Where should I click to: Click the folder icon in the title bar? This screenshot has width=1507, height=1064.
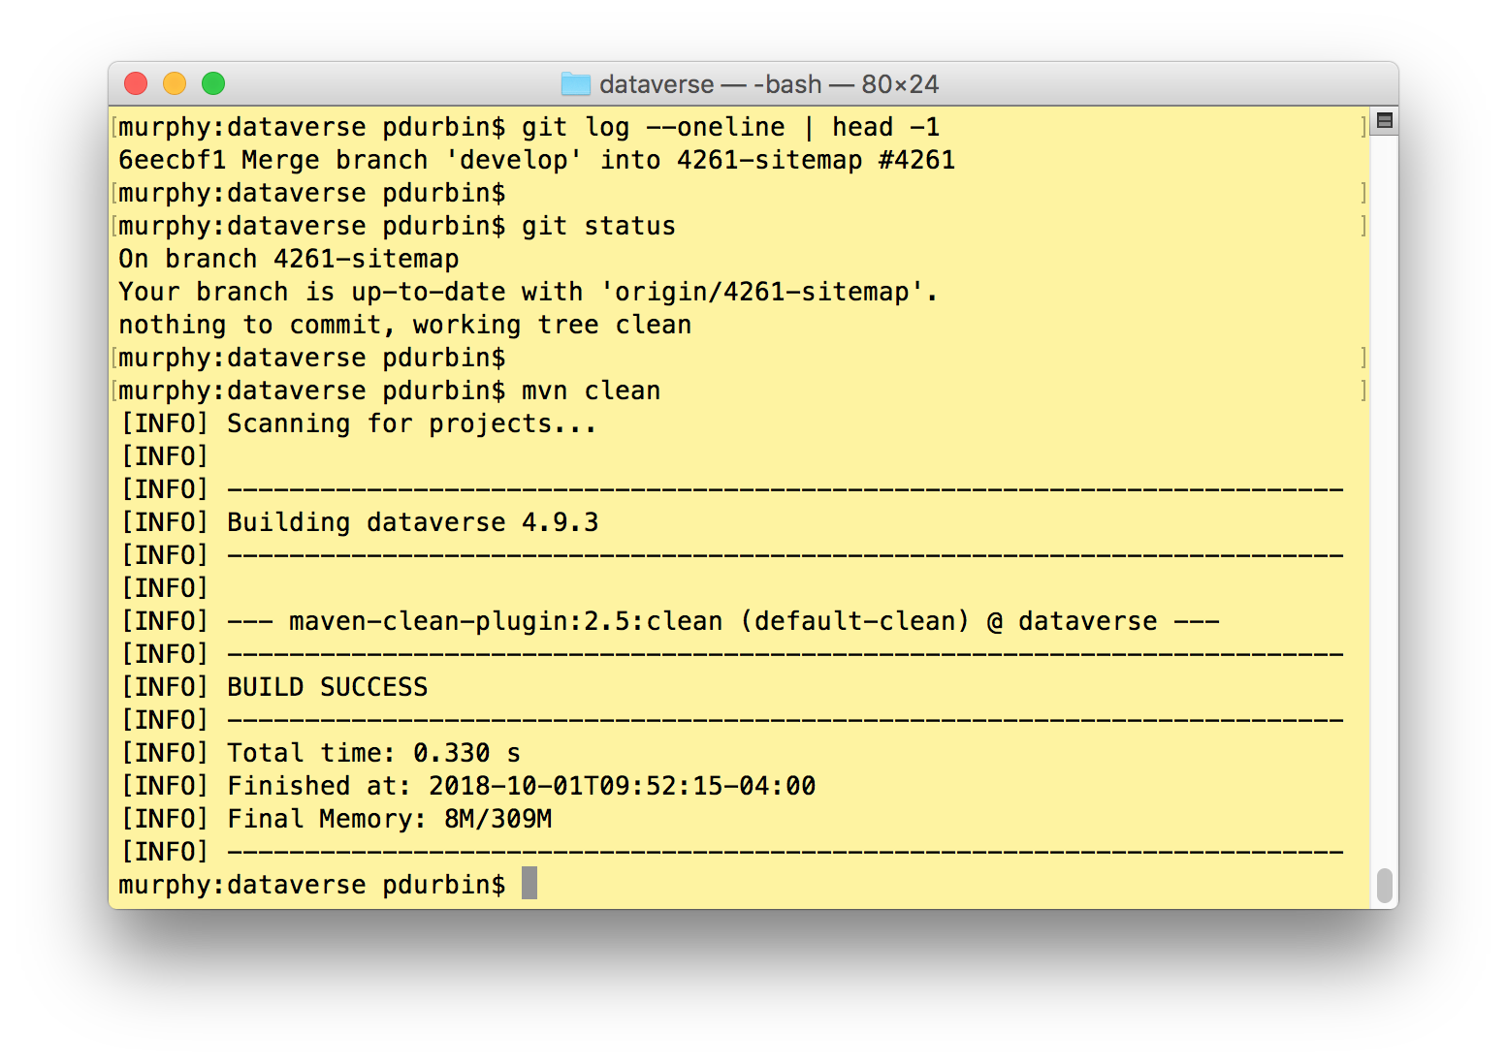(x=576, y=84)
